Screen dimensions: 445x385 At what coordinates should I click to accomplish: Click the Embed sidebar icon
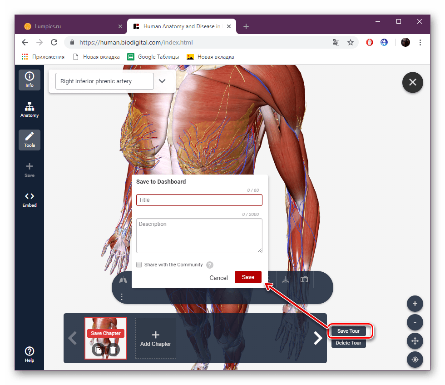pyautogui.click(x=29, y=200)
